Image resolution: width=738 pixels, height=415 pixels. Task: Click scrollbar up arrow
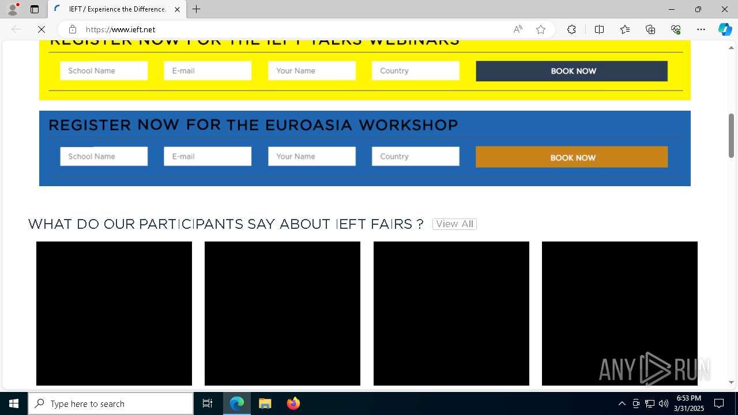coord(731,48)
